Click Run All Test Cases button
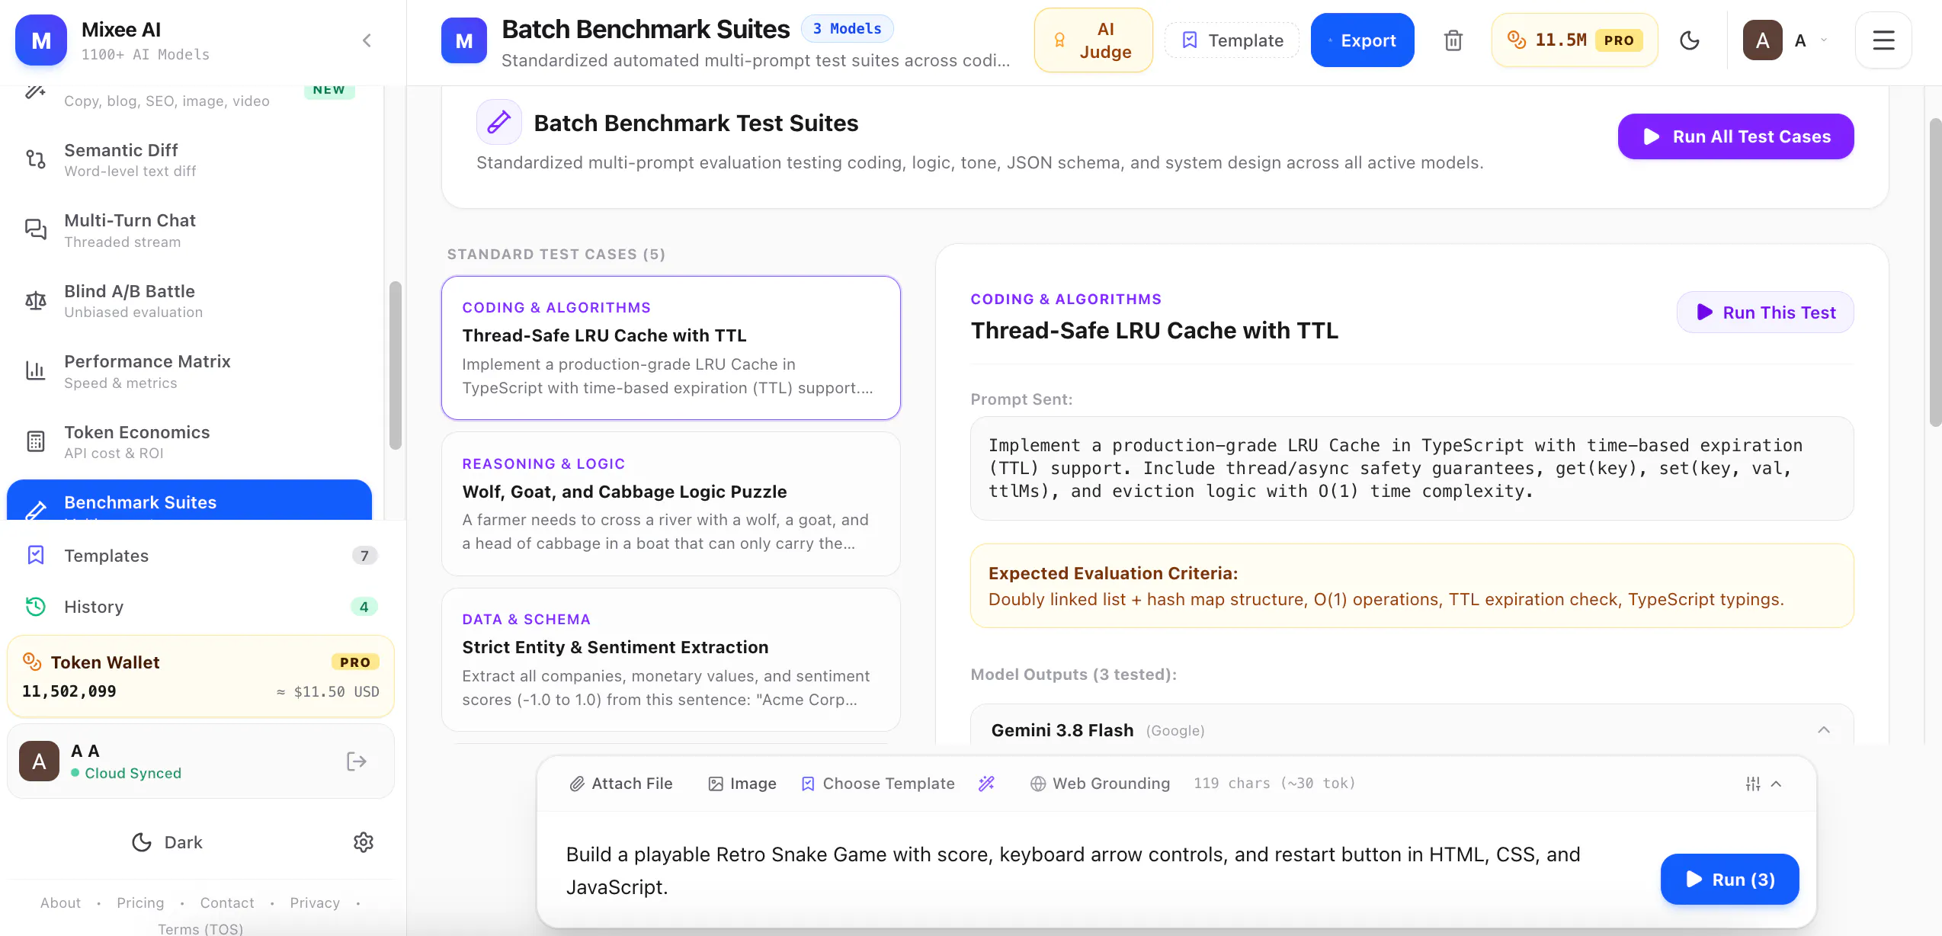This screenshot has height=936, width=1942. click(1735, 136)
